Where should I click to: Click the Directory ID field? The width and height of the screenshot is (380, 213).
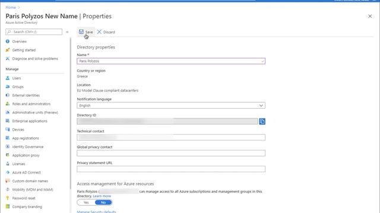[x=167, y=121]
